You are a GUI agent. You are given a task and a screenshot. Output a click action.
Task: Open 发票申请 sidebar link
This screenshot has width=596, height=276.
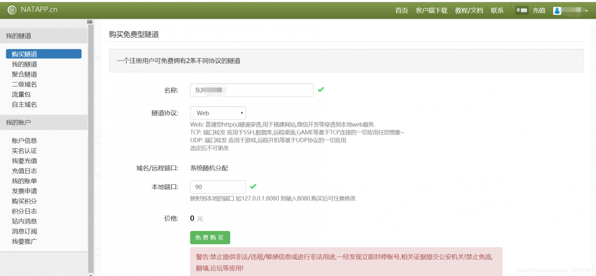point(24,191)
